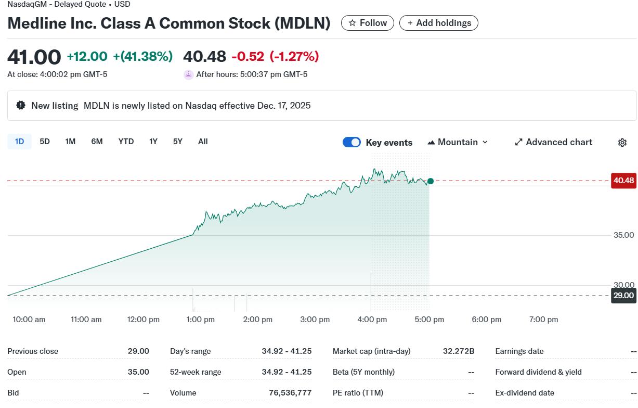Click the Advanced chart link

[558, 142]
